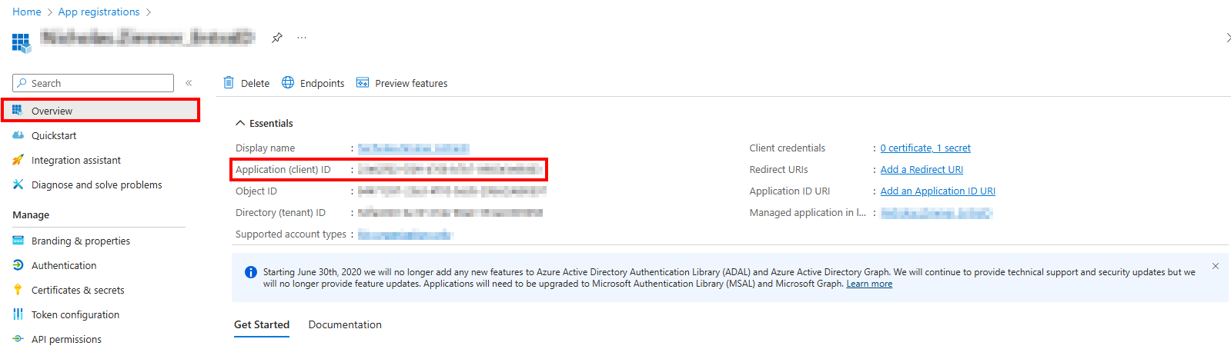The image size is (1231, 349).
Task: Click the Application ID URI label
Action: [x=790, y=191]
